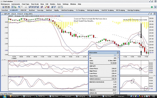This screenshot has width=157, height=98.
Task: Toggle the grid hash icon
Action: 52,7
